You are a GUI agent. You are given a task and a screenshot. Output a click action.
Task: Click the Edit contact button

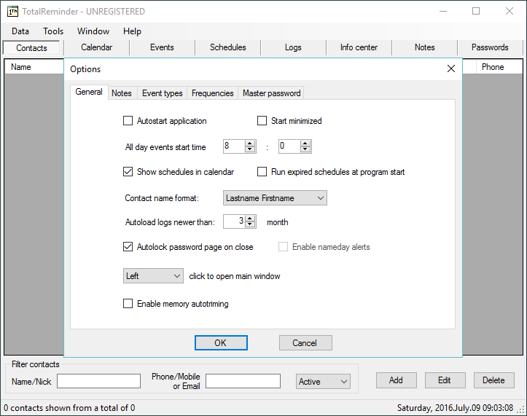pos(445,380)
